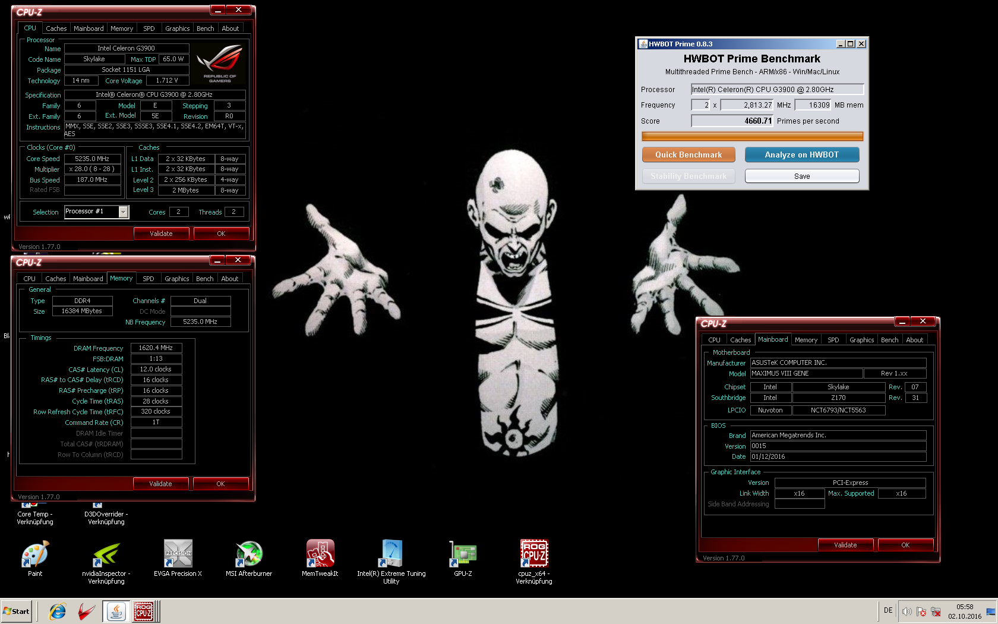The height and width of the screenshot is (624, 998).
Task: Click the frequency field 2,813.27 MHz
Action: (747, 105)
